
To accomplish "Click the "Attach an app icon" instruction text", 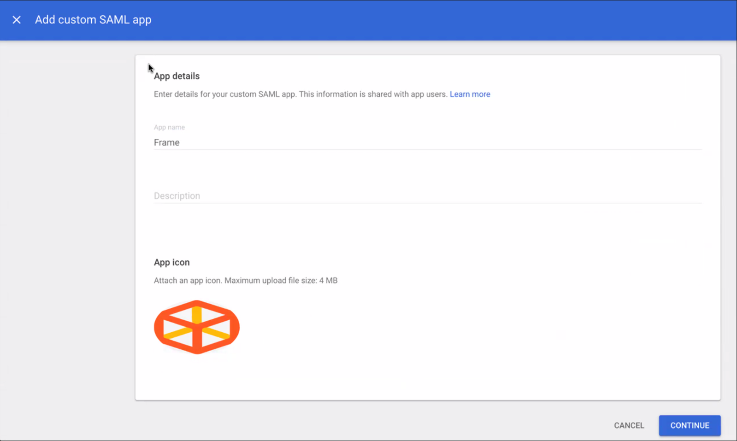I will click(188, 280).
